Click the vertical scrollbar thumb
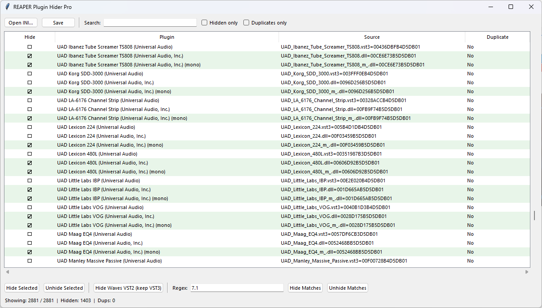 coord(534,216)
